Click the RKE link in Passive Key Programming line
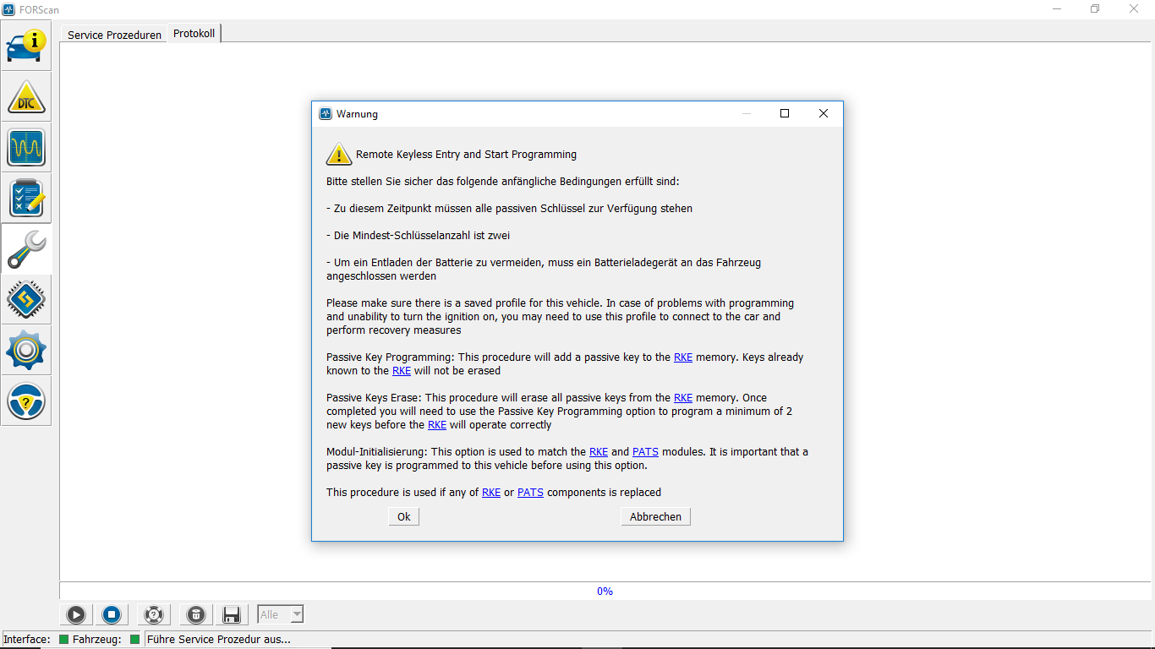The width and height of the screenshot is (1155, 649). click(x=683, y=357)
